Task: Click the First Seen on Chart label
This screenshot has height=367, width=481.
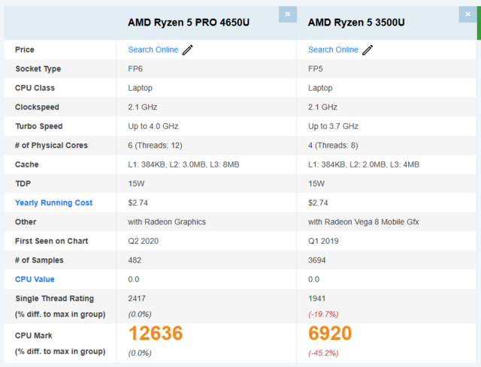Action: [x=52, y=241]
